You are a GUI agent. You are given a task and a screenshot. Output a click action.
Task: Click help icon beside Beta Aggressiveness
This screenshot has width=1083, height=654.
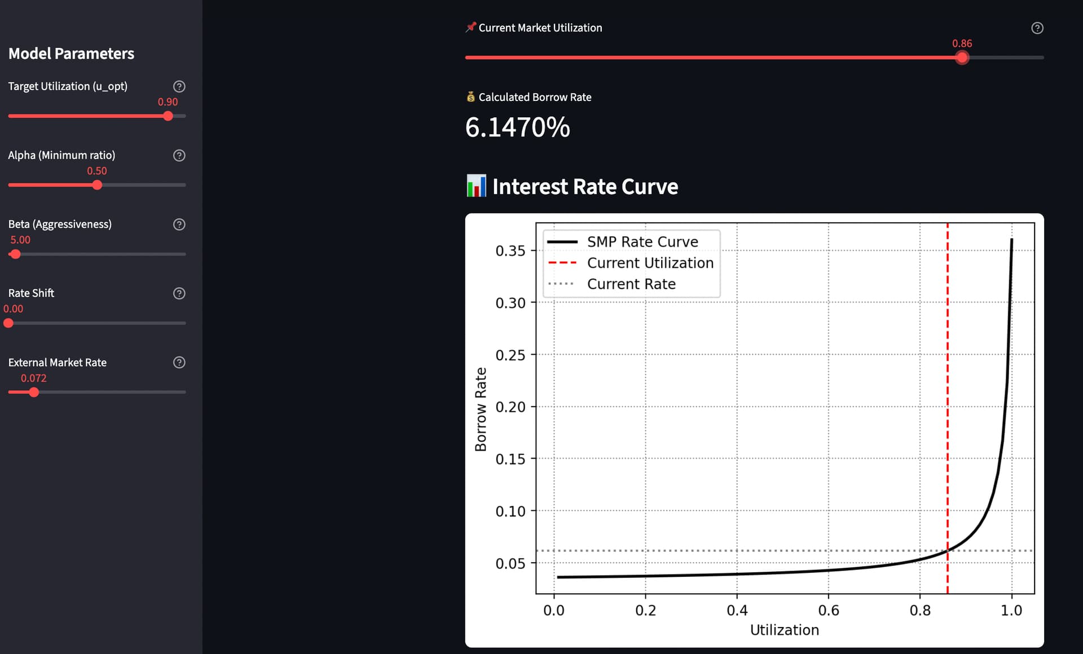point(179,224)
